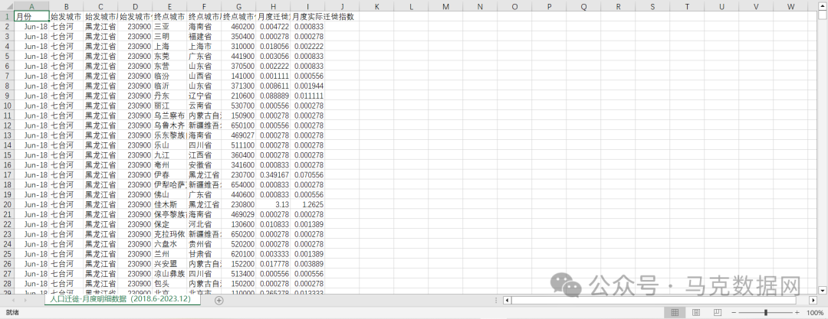Screen dimensions: 828x319
Task: Select column W header
Action: click(x=790, y=6)
